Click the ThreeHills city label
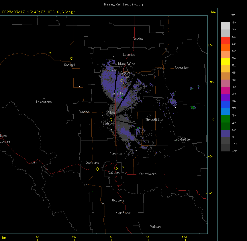 click(x=154, y=120)
